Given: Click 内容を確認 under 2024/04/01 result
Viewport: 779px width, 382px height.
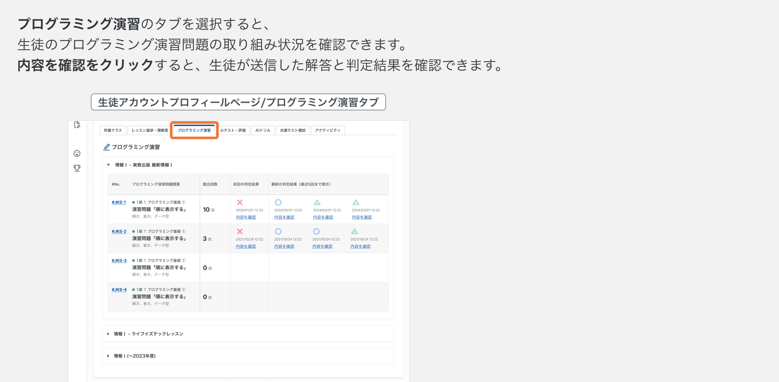Looking at the screenshot, I should coord(323,218).
